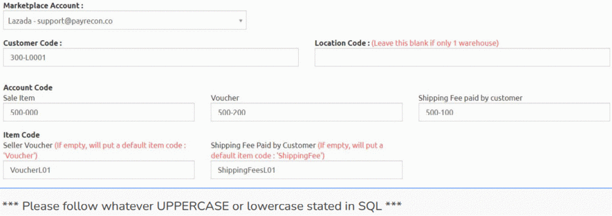Image resolution: width=612 pixels, height=216 pixels.
Task: Click the Marketplace Account label
Action: tap(43, 5)
